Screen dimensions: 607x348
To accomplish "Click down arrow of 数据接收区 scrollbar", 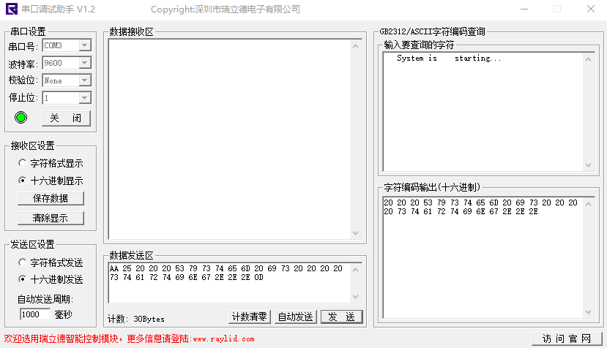I will (356, 232).
